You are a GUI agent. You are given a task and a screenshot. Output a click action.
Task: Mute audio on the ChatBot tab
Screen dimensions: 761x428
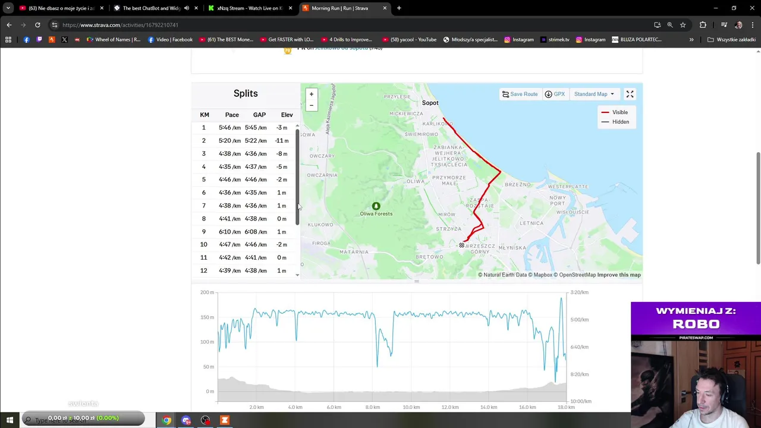(x=187, y=8)
